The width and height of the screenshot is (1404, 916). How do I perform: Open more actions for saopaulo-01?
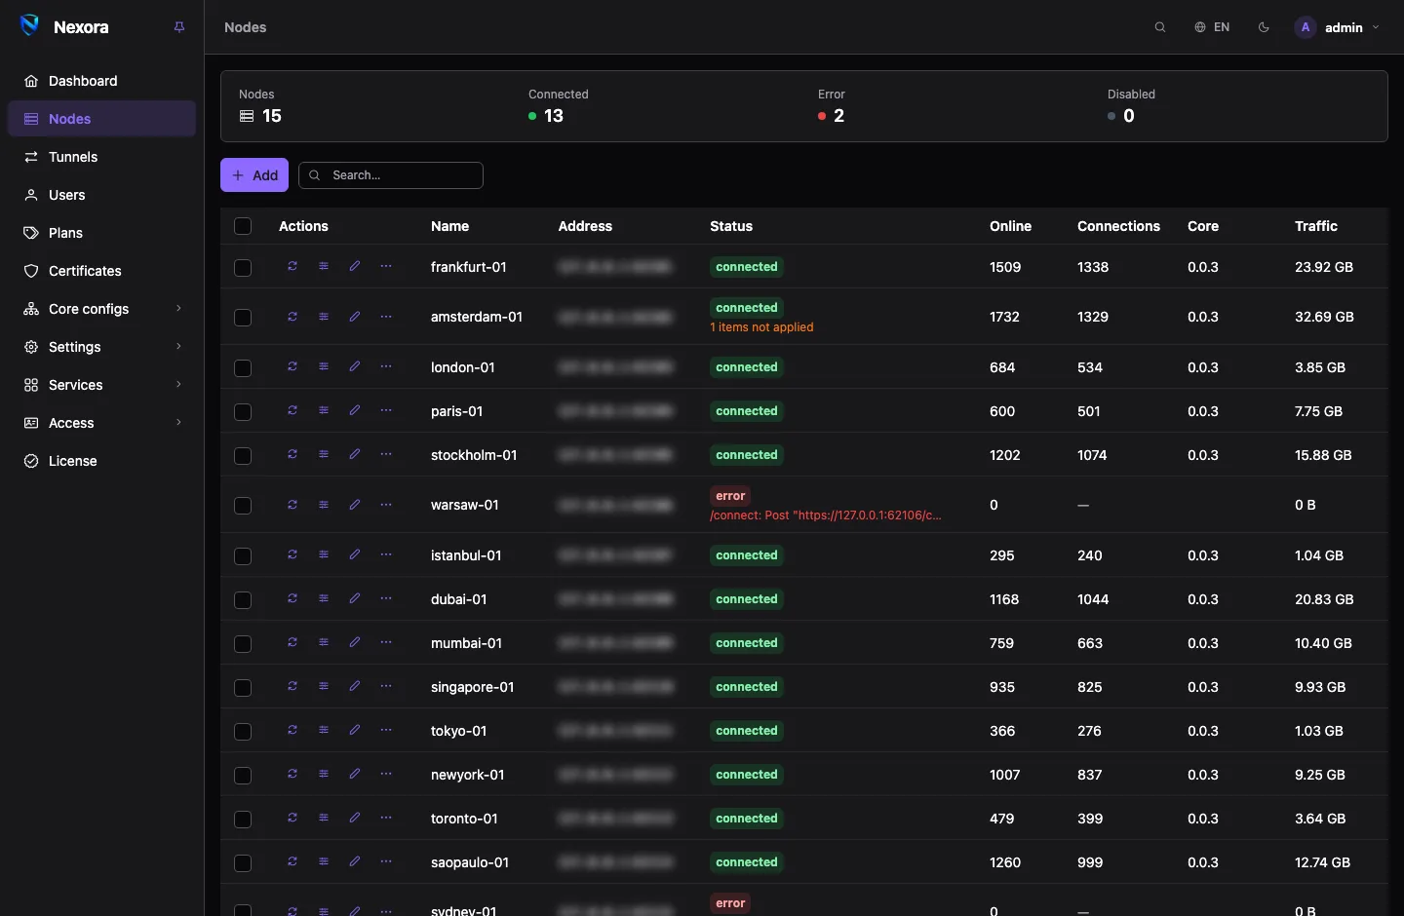(386, 861)
